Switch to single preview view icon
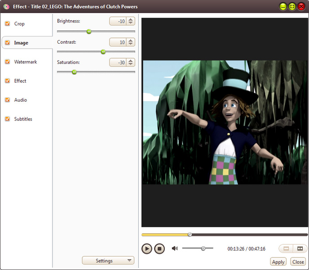The image size is (309, 270). (x=286, y=248)
